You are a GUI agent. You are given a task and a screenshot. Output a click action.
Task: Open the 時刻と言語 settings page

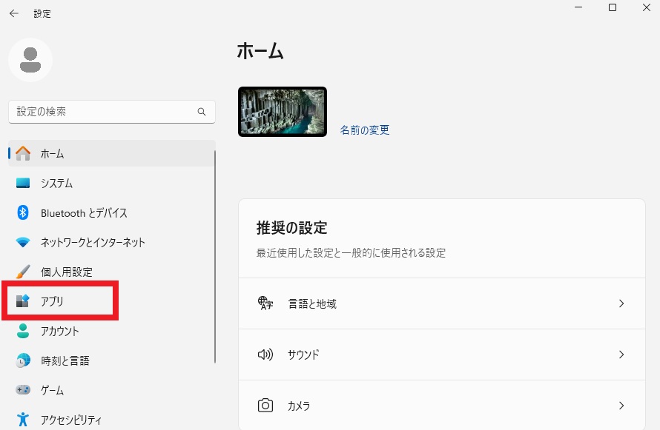coord(65,360)
